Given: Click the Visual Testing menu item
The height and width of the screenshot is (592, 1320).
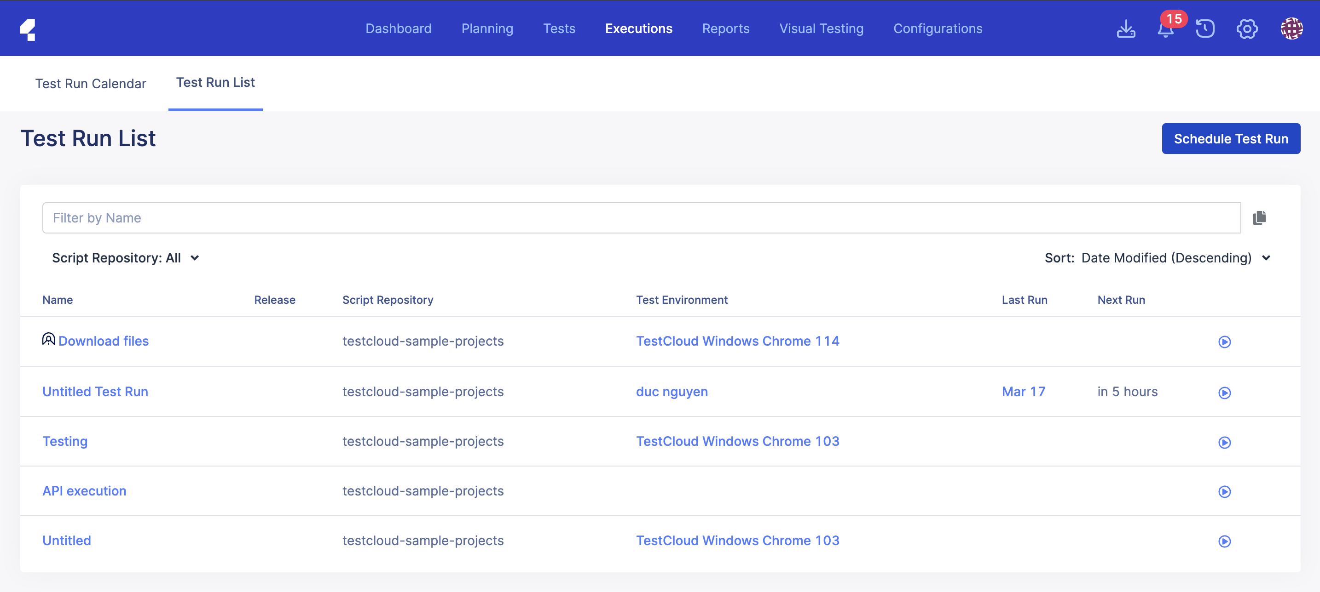Looking at the screenshot, I should point(822,28).
